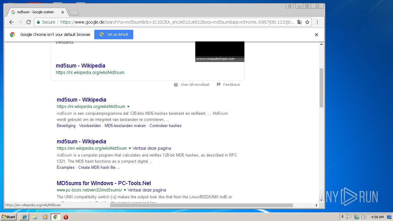
Task: Open Over dit resultaat link
Action: [x=195, y=85]
